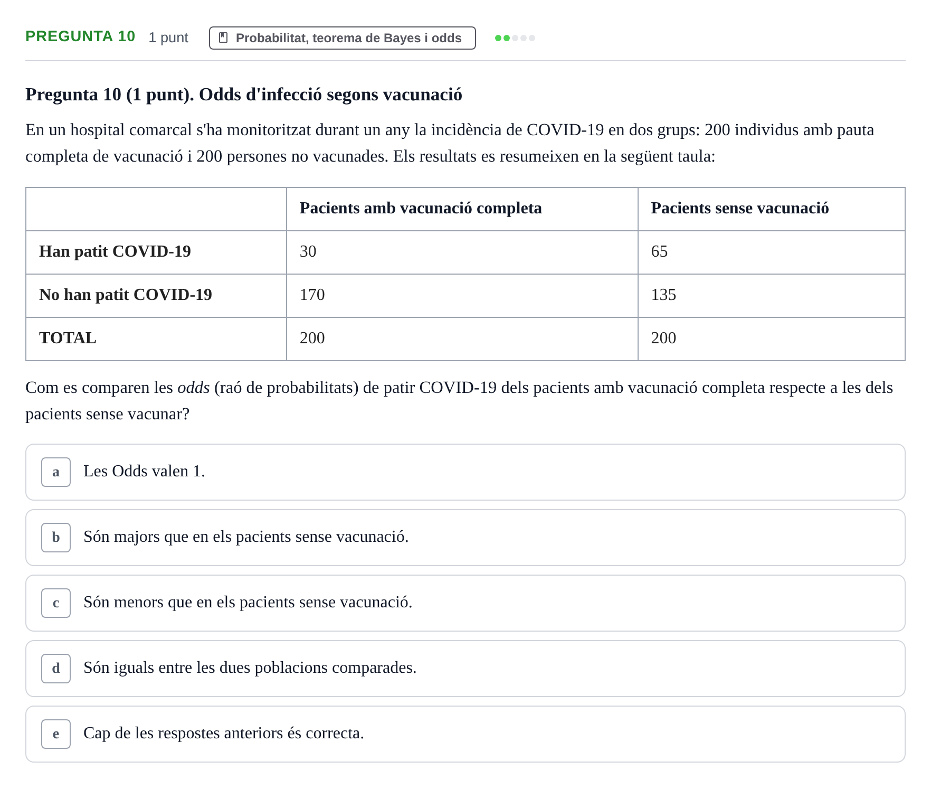The image size is (931, 789).
Task: Click the 'Han patit COVID-19' row header
Action: [x=156, y=252]
